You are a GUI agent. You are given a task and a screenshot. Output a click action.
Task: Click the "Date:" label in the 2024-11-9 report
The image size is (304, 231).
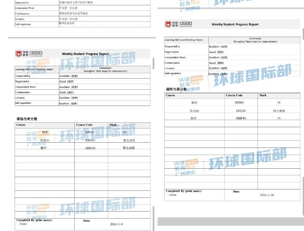coord(87,220)
